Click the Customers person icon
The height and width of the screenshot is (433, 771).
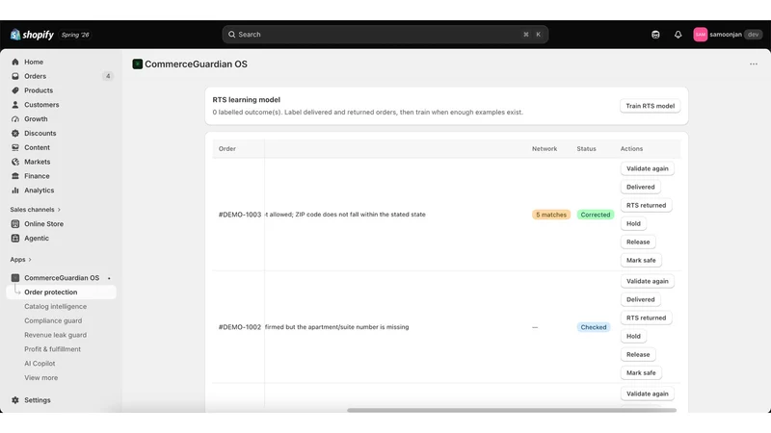pyautogui.click(x=15, y=105)
